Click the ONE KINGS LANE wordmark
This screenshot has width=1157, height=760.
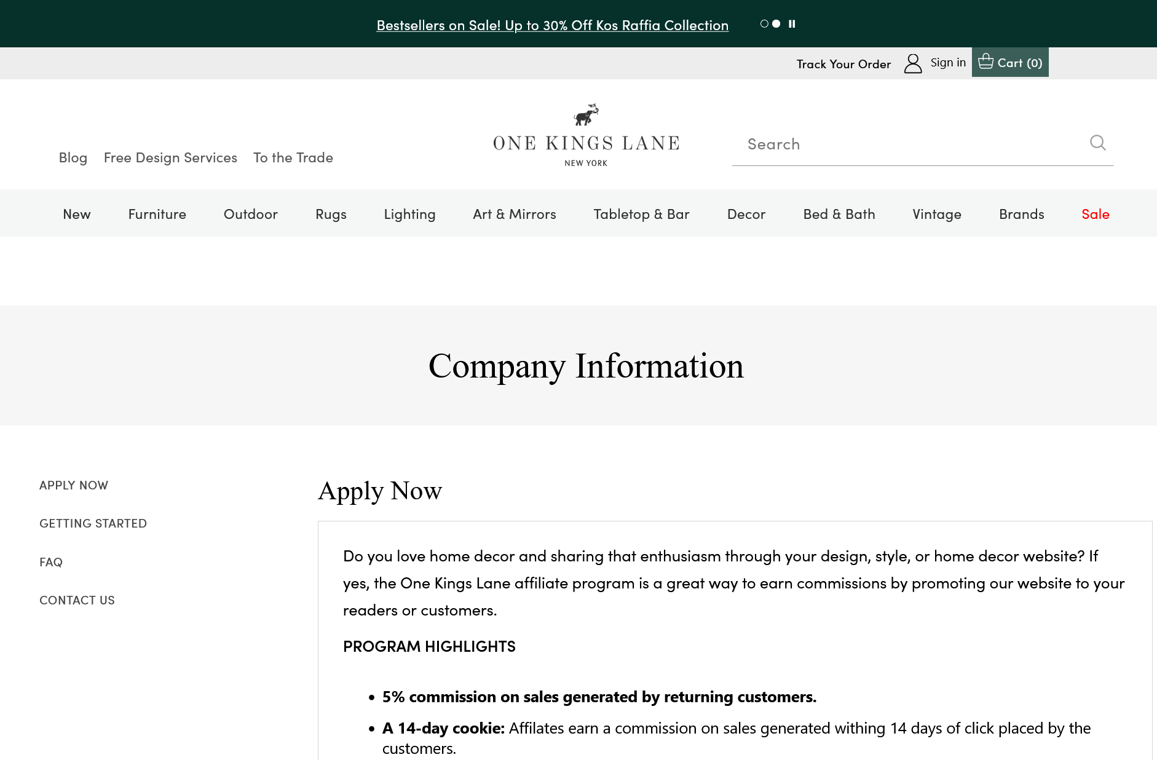[x=586, y=143]
